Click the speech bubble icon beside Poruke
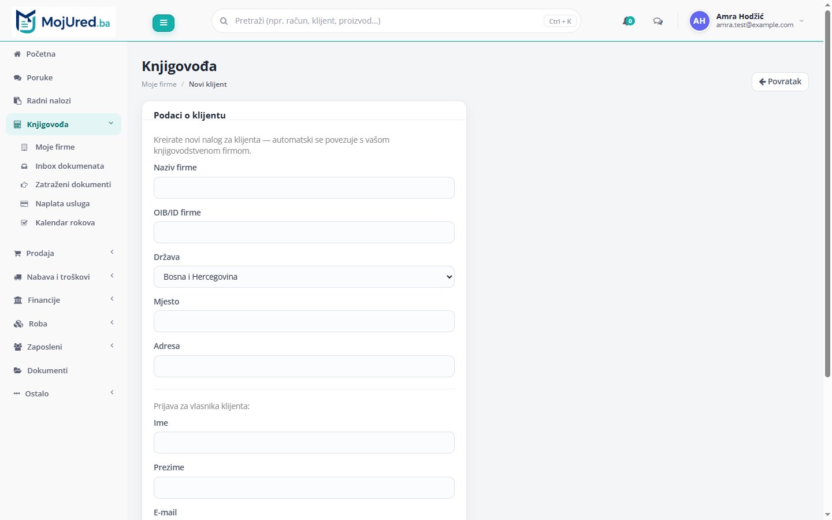 coord(17,77)
